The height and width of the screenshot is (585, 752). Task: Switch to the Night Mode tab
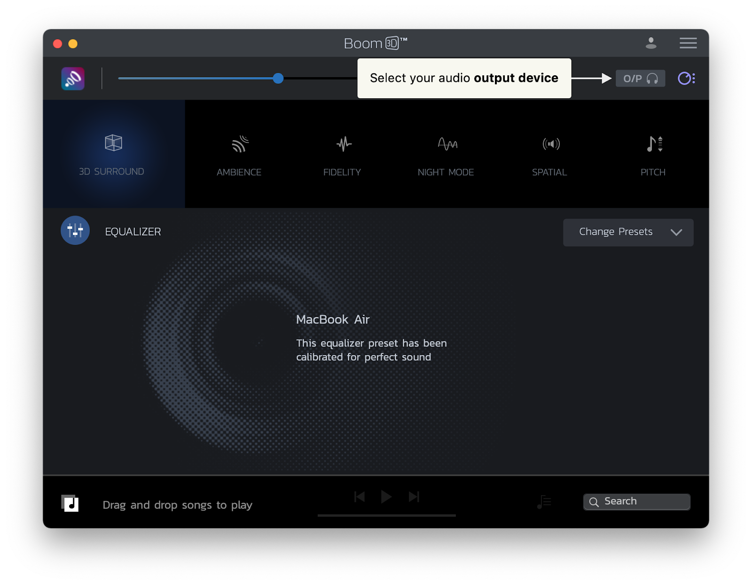pyautogui.click(x=446, y=154)
